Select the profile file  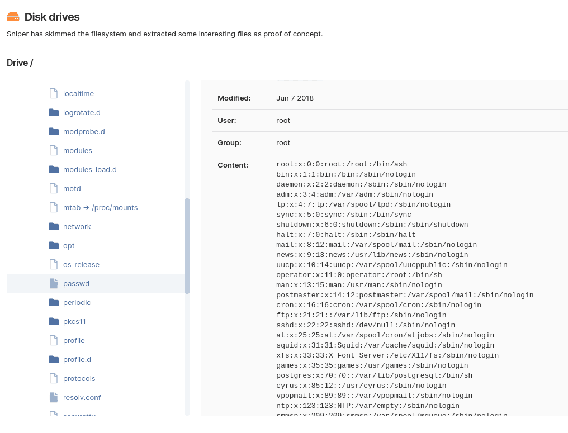pyautogui.click(x=74, y=340)
